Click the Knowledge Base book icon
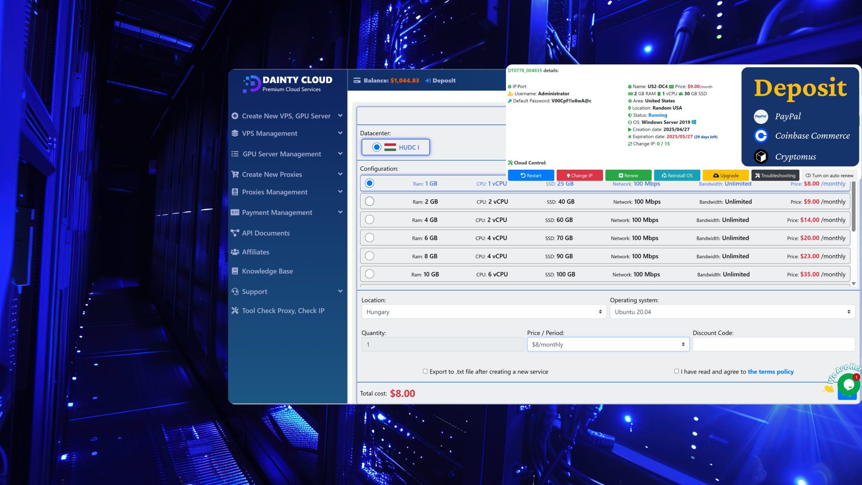 (x=235, y=271)
